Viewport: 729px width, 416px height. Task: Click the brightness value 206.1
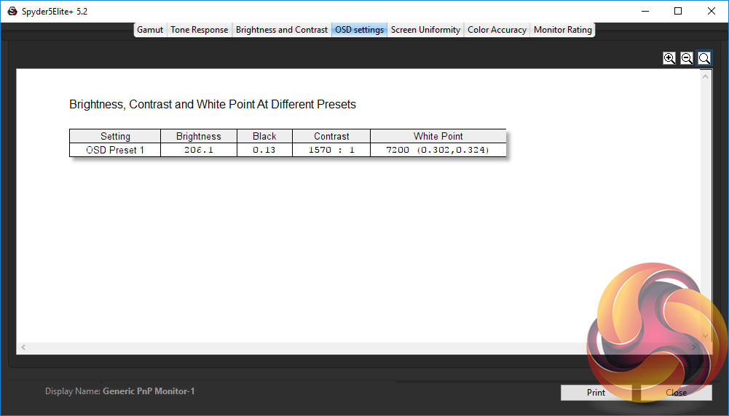point(199,150)
